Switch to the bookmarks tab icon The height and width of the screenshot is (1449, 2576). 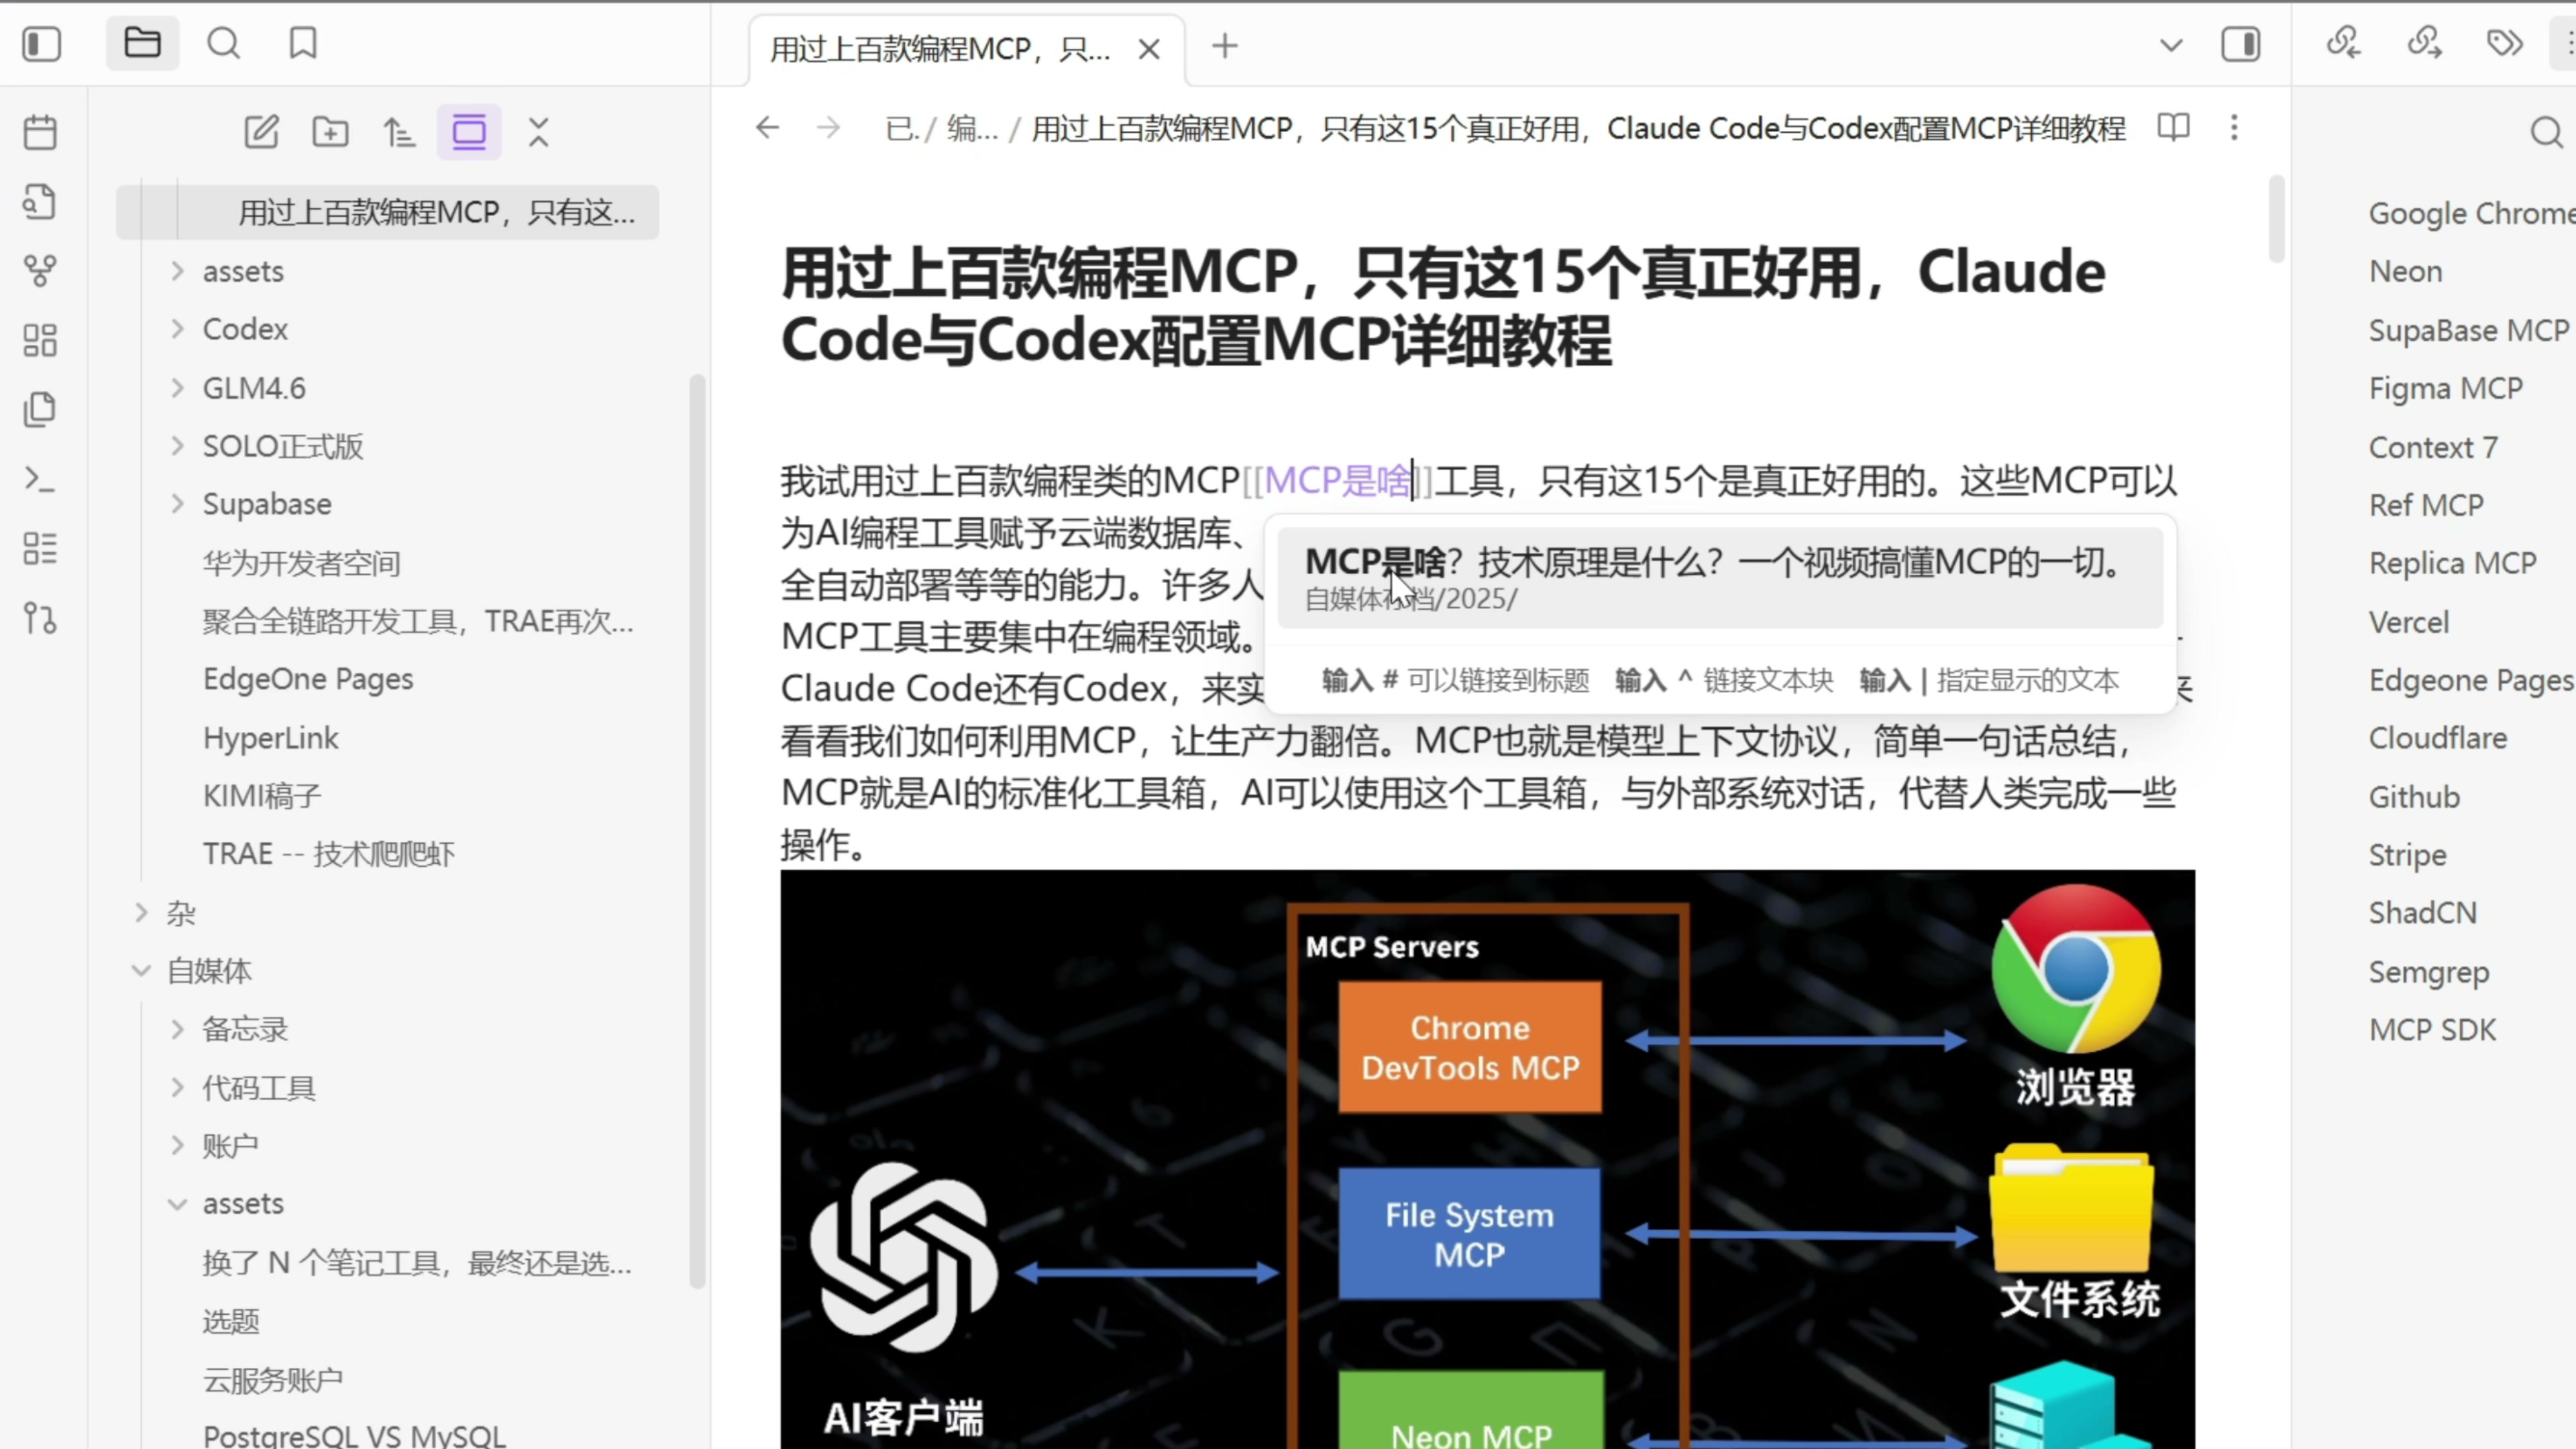303,43
